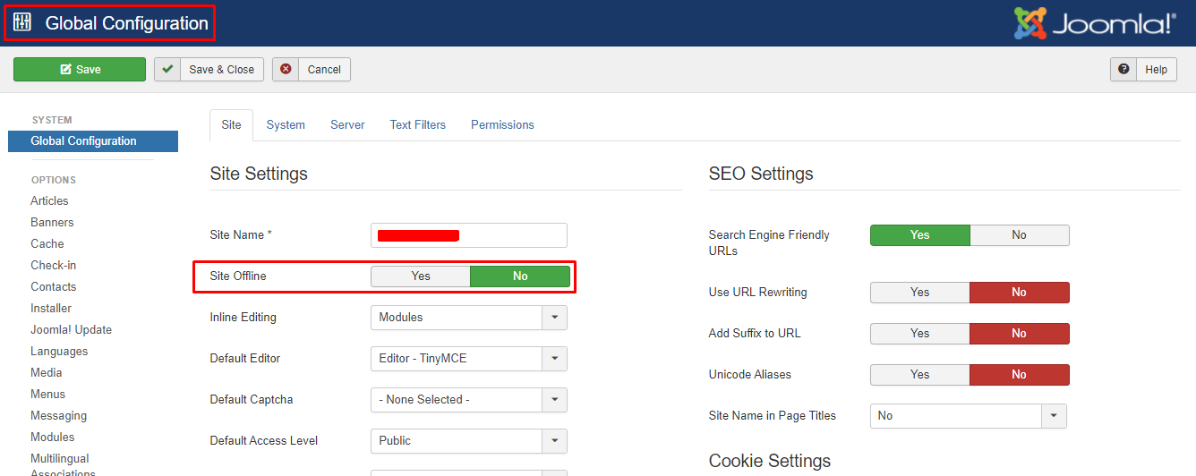Open the Inline Editing dropdown
Image resolution: width=1196 pixels, height=476 pixels.
click(554, 318)
